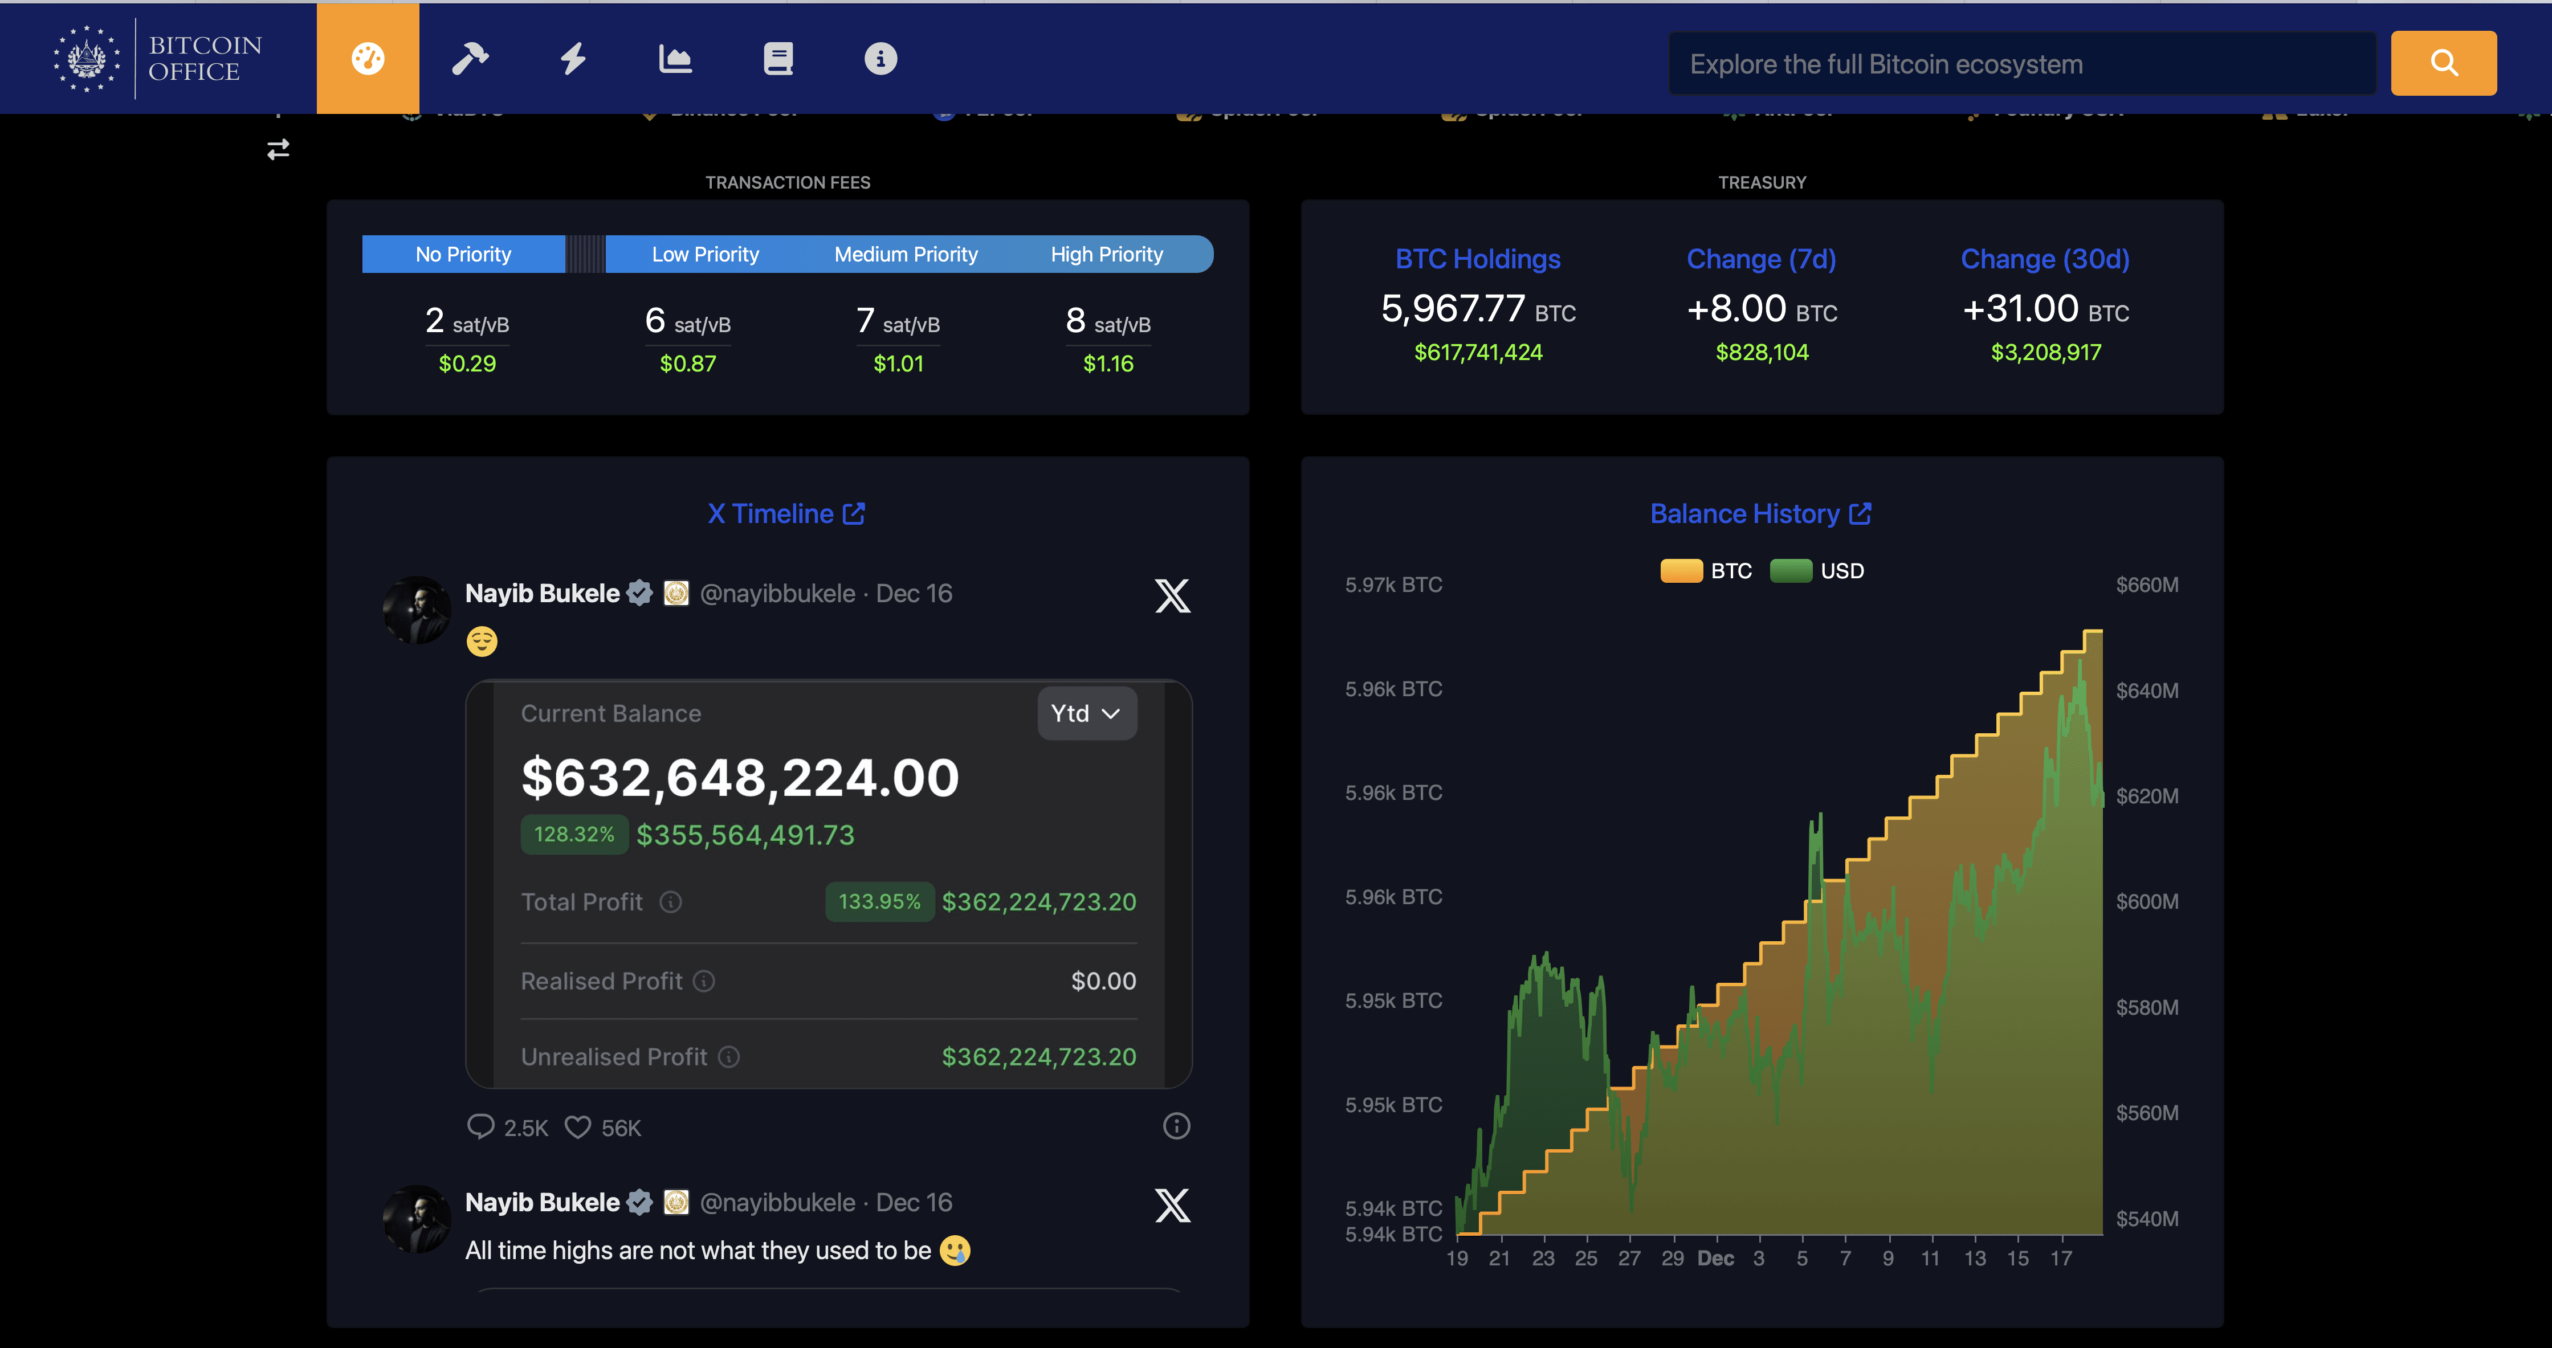Image resolution: width=2552 pixels, height=1348 pixels.
Task: Click the striped fee priority bar divider
Action: pos(585,255)
